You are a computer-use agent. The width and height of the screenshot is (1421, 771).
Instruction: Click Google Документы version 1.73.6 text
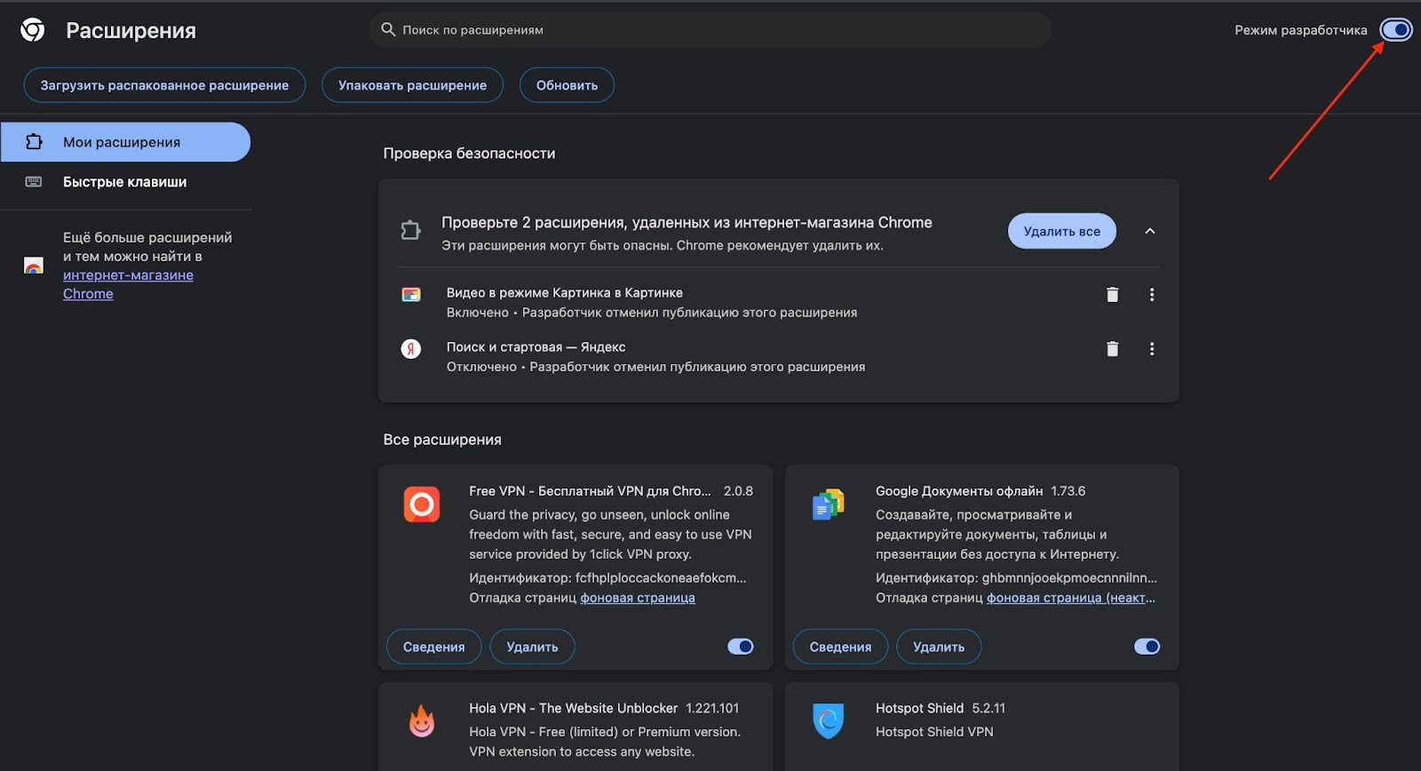(1068, 491)
